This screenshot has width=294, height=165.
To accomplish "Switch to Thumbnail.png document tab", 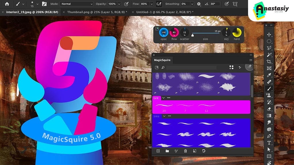I will (x=97, y=12).
